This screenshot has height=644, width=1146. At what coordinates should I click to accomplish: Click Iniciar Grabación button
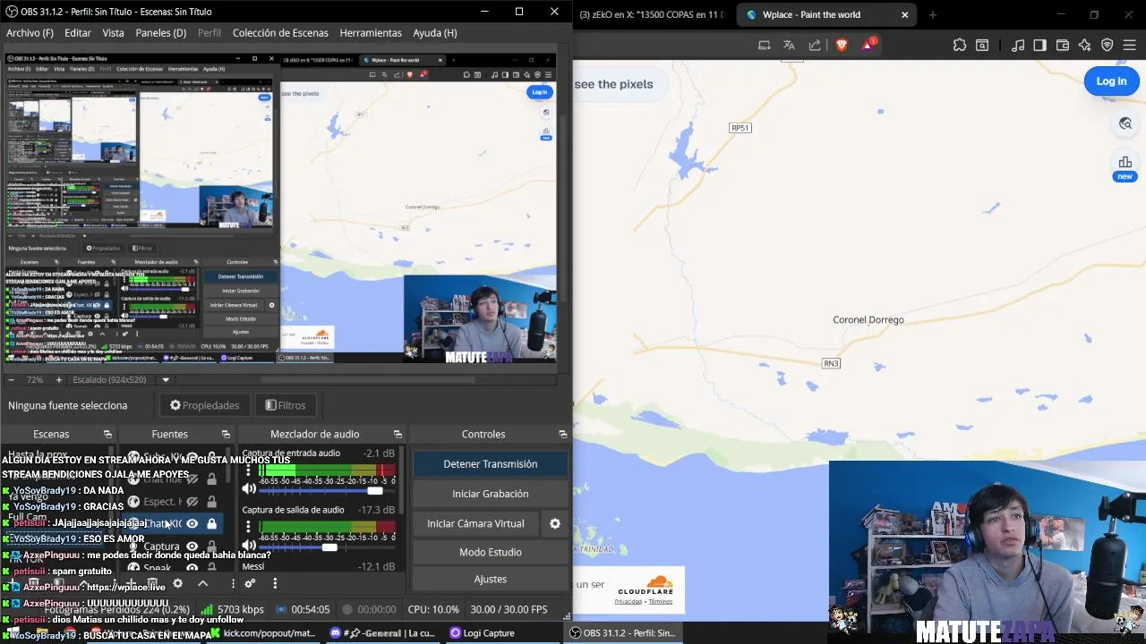pos(491,494)
